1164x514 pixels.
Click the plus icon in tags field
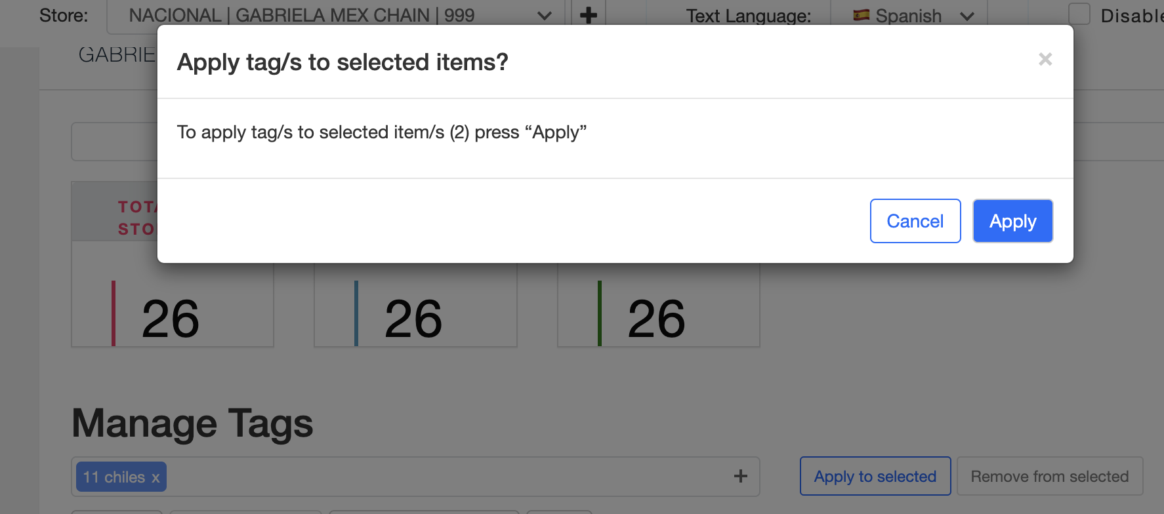click(741, 476)
